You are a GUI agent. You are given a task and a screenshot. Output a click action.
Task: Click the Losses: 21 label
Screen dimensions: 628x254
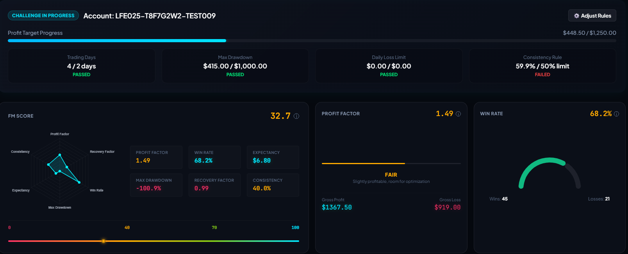[599, 199]
